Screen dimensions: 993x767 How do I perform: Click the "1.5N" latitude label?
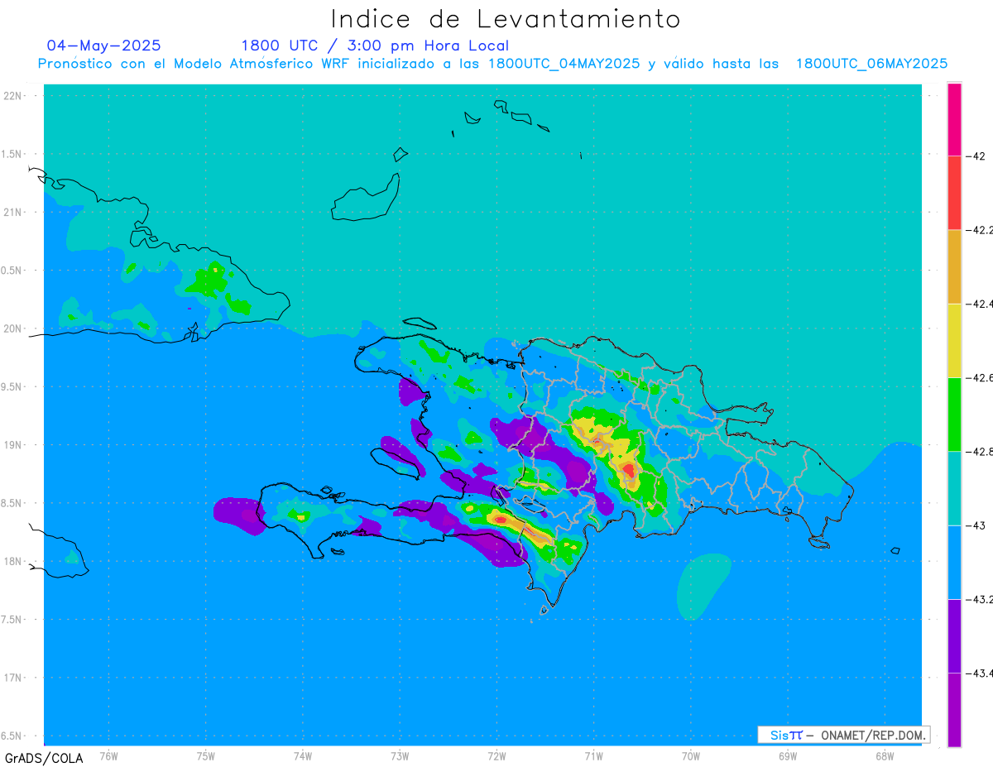pyautogui.click(x=12, y=154)
